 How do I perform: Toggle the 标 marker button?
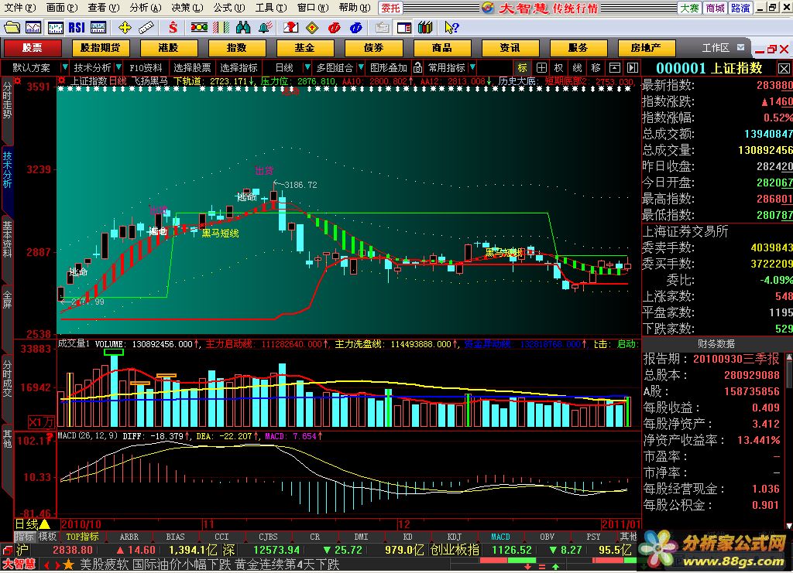[x=523, y=67]
